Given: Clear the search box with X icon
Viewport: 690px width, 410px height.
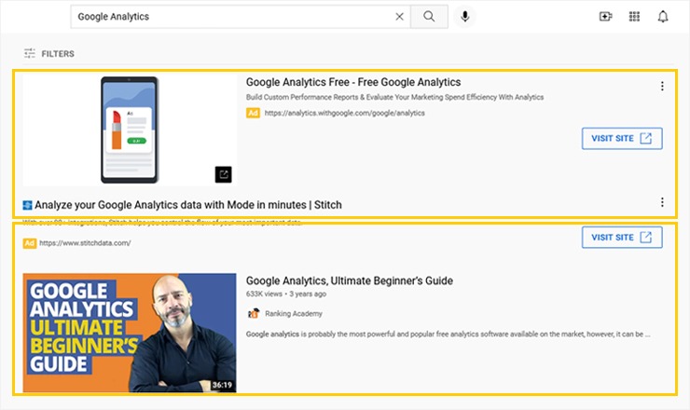Looking at the screenshot, I should pos(400,17).
